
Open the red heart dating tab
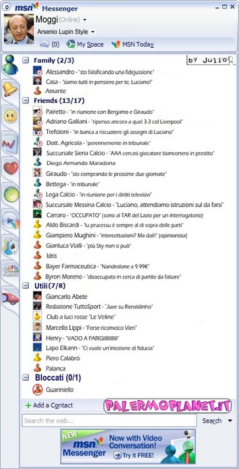pos(11,168)
